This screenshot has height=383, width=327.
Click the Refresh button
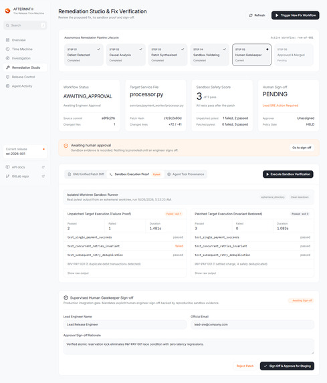[x=257, y=15]
